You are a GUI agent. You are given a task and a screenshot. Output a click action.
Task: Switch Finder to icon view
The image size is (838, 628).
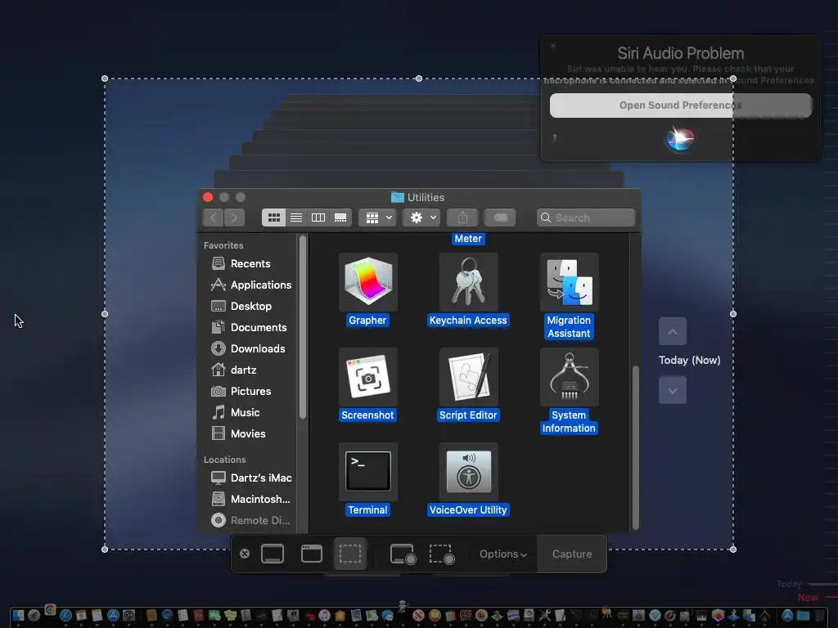pos(273,218)
